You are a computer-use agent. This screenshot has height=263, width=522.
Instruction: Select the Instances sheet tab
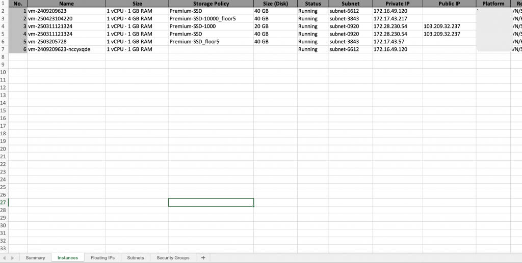pos(67,258)
